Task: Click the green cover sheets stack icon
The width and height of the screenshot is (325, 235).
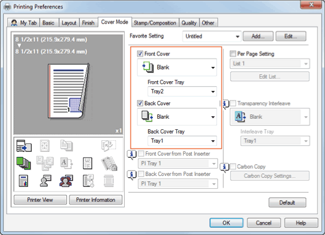Action: (x=23, y=163)
